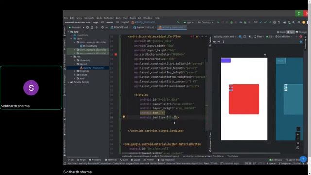Screen dimensions: 311x175
Task: Click the select opened file target icon
Action: 87,27
